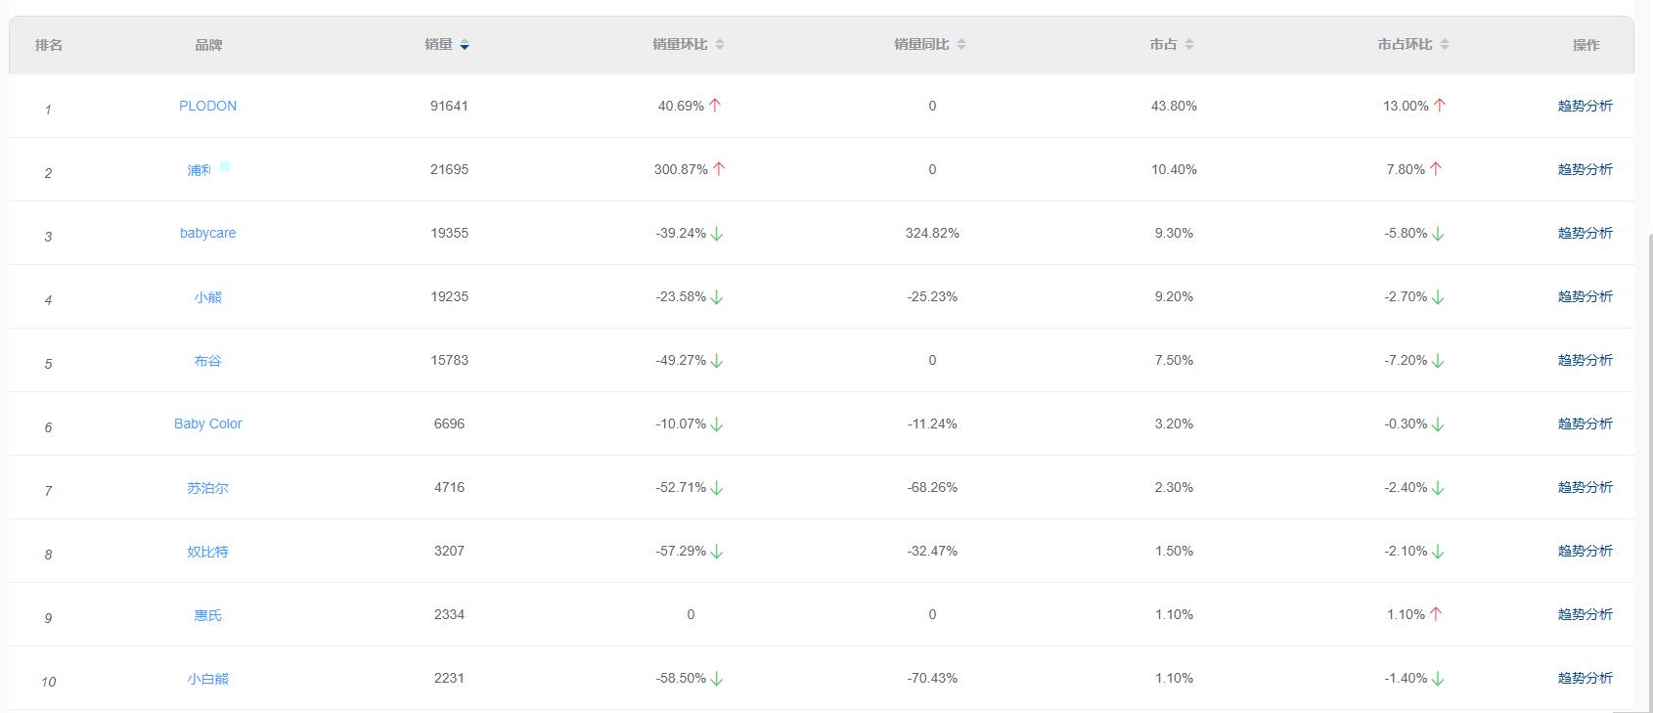This screenshot has height=713, width=1653.
Task: Click the green down arrow beside -39.24%
Action: coord(717,234)
